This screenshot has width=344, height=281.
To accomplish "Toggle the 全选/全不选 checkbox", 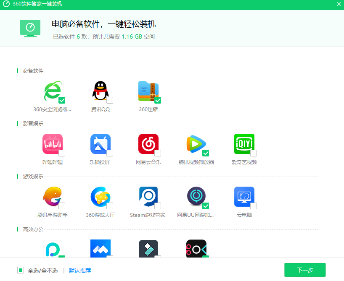I will pyautogui.click(x=21, y=270).
